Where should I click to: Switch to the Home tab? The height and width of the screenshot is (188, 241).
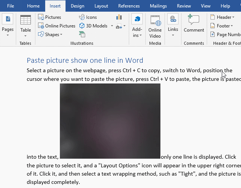pos(34,6)
